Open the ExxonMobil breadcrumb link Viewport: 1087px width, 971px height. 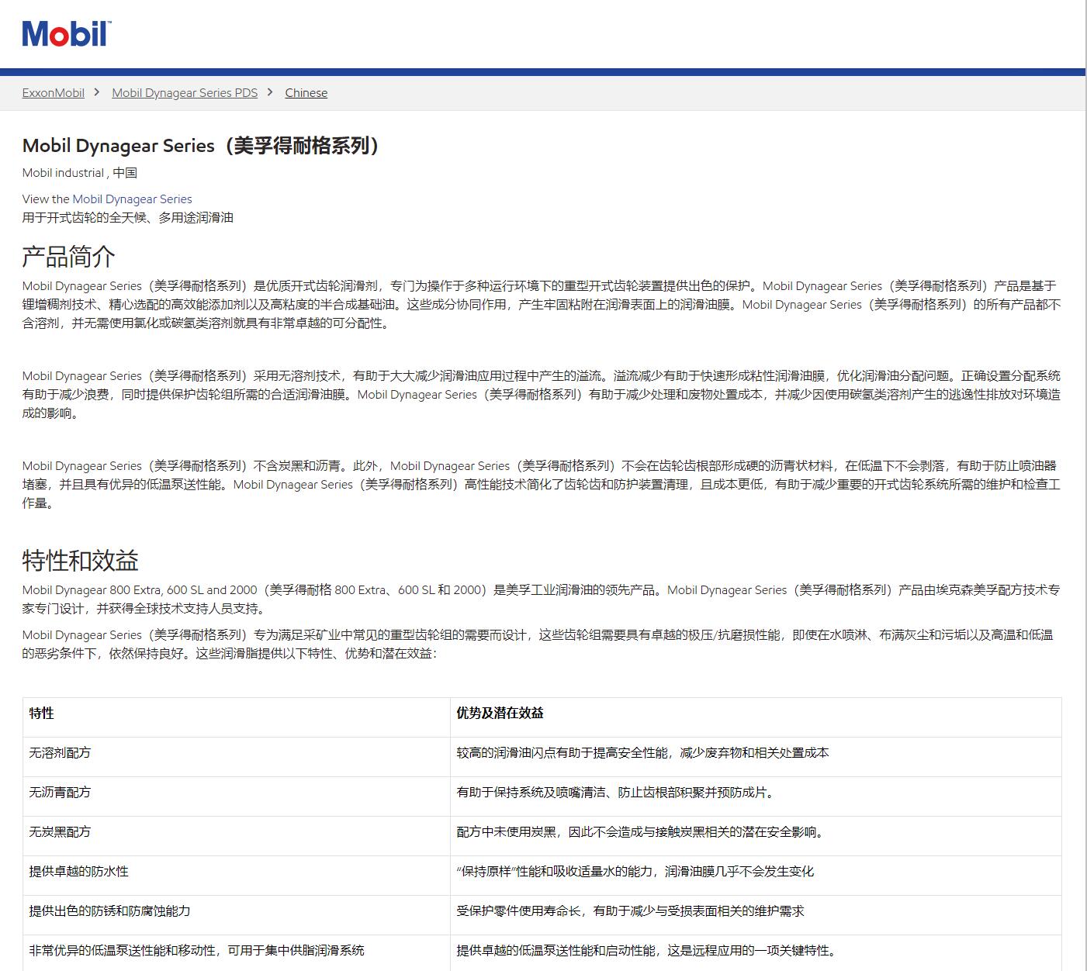click(x=54, y=92)
